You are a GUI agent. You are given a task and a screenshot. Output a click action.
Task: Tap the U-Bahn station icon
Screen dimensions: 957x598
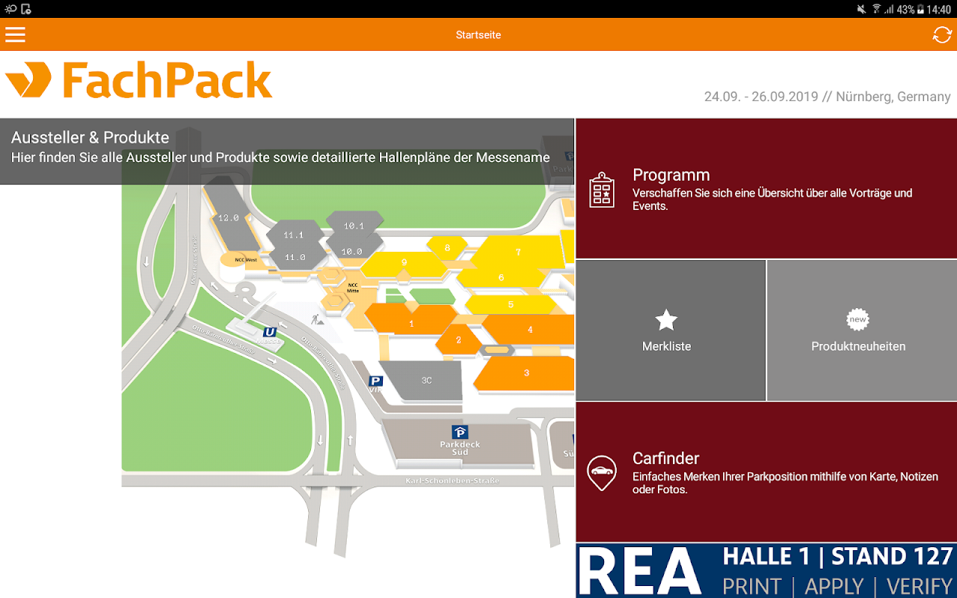pyautogui.click(x=270, y=332)
